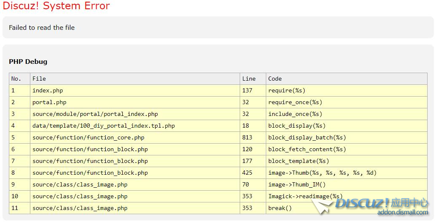
Task: Click the addon.dismall.com watermark text
Action: pos(402,213)
